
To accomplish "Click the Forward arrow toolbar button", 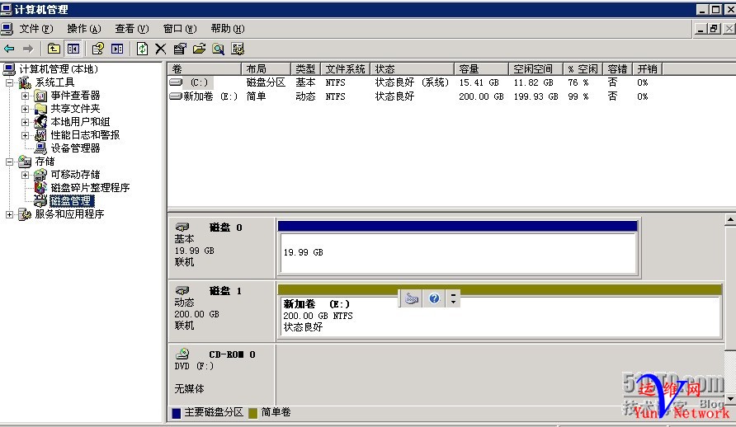I will 28,49.
